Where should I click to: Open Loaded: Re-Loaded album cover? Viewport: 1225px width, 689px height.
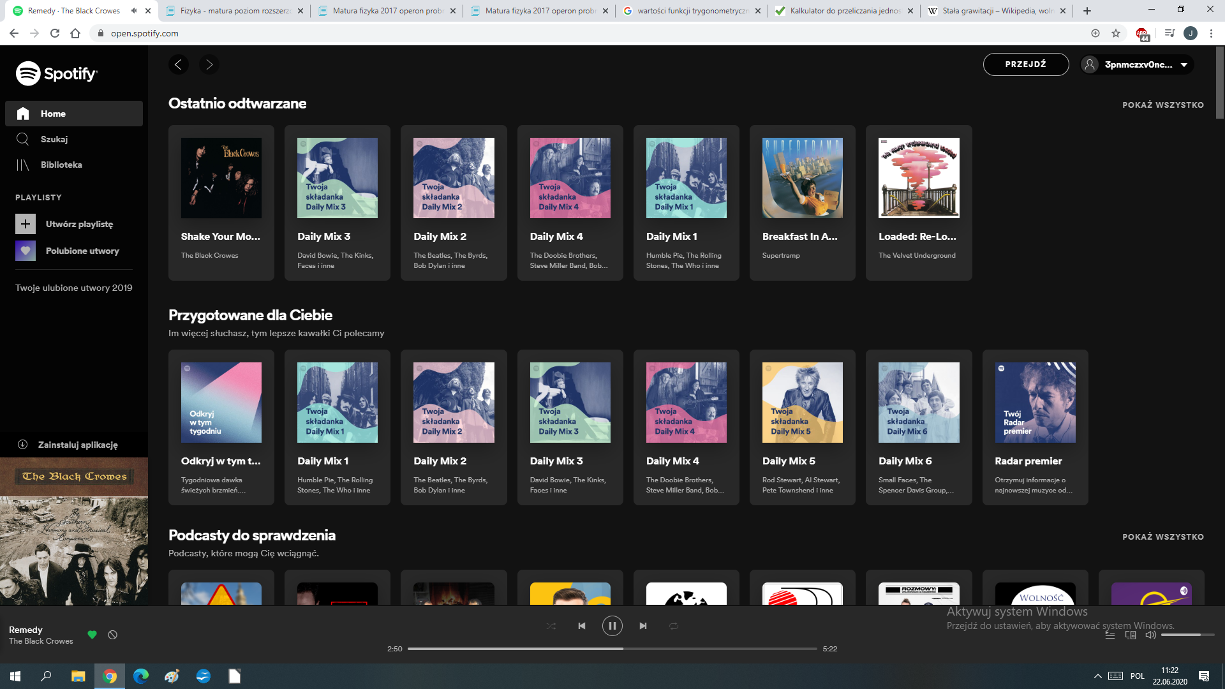(919, 178)
